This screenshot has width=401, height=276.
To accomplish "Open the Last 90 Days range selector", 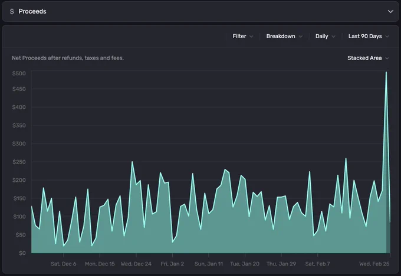I will click(x=368, y=36).
